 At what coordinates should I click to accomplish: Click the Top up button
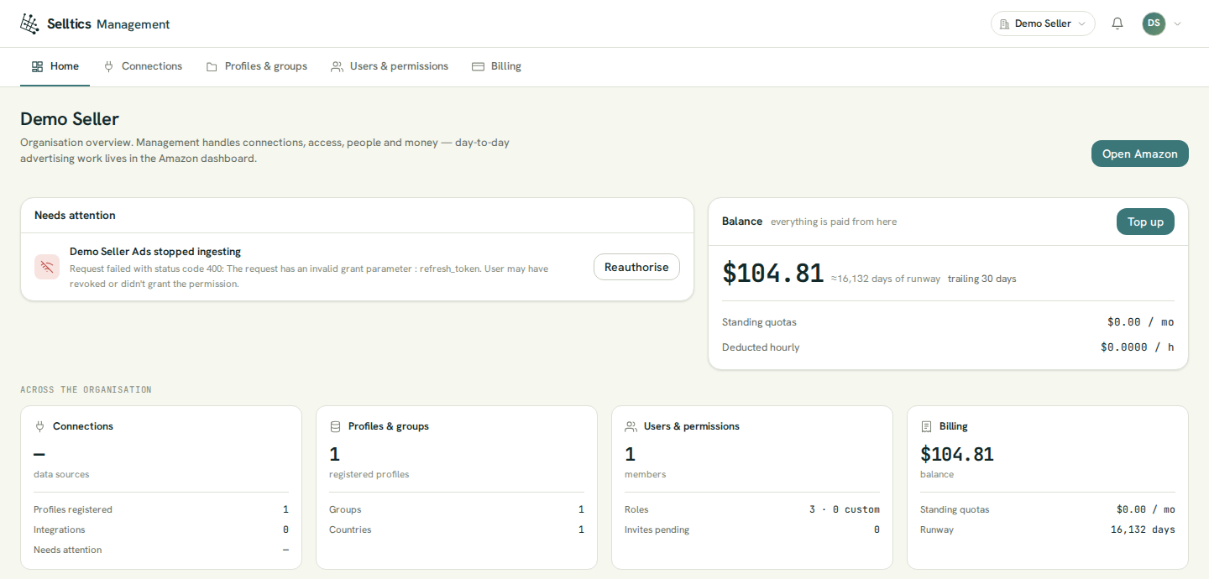pyautogui.click(x=1145, y=222)
